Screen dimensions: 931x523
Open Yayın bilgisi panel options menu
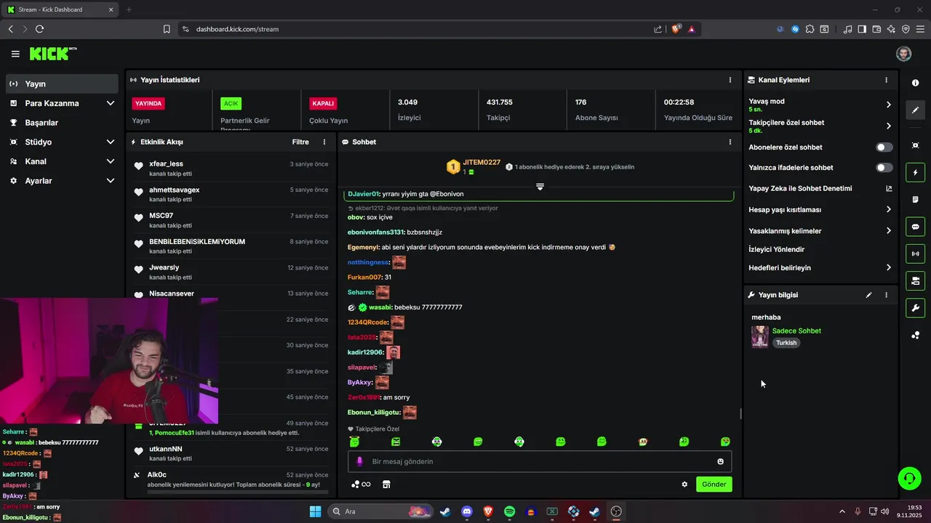[x=886, y=295]
